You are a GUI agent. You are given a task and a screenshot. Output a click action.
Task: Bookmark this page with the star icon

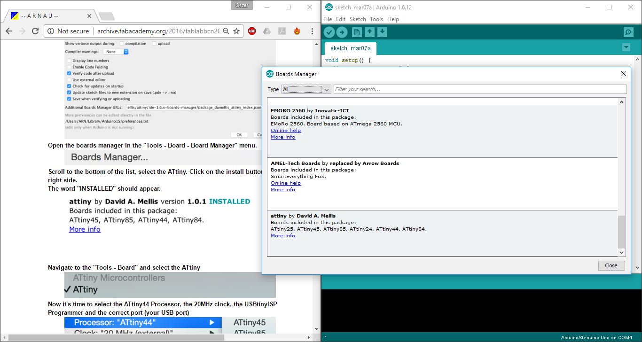(236, 31)
